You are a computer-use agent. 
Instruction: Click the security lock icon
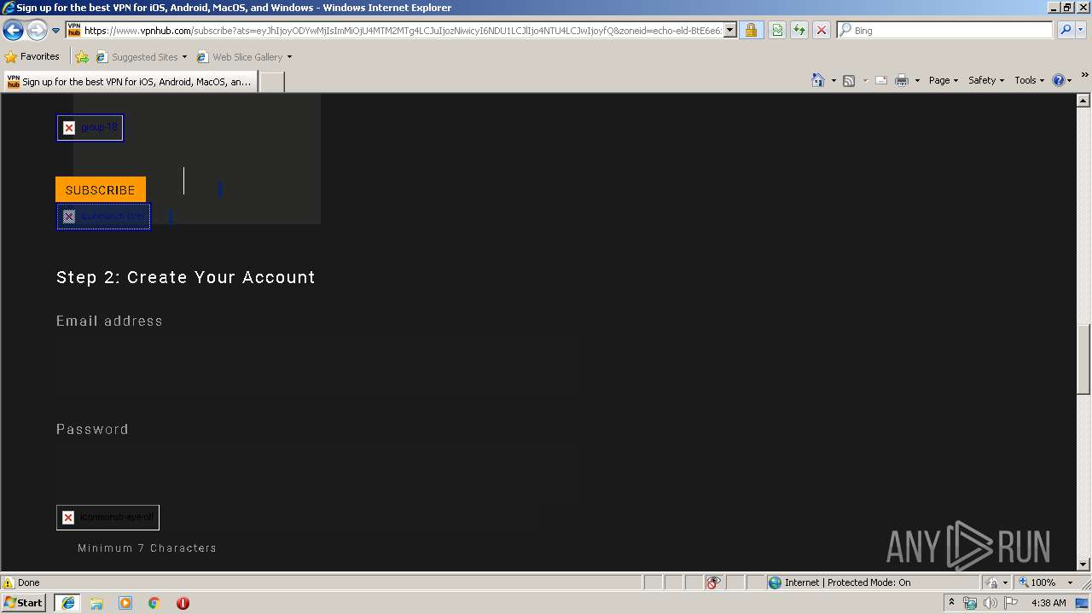(x=751, y=31)
